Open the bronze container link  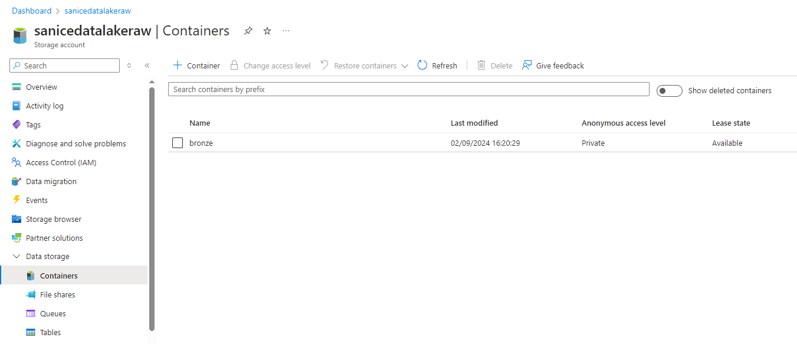point(201,143)
